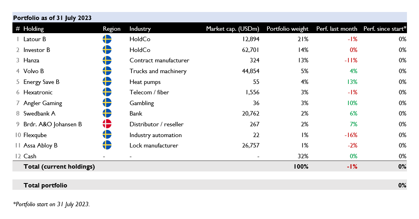419x219 pixels.
Task: Click the 32% cash weight cell
Action: [303, 156]
